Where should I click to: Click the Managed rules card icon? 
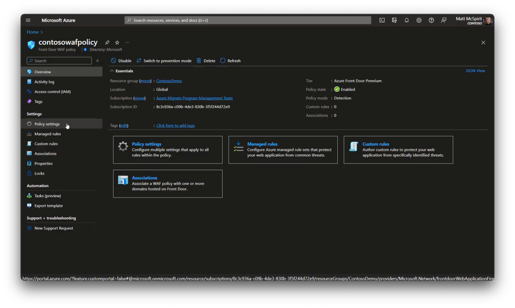(x=239, y=147)
